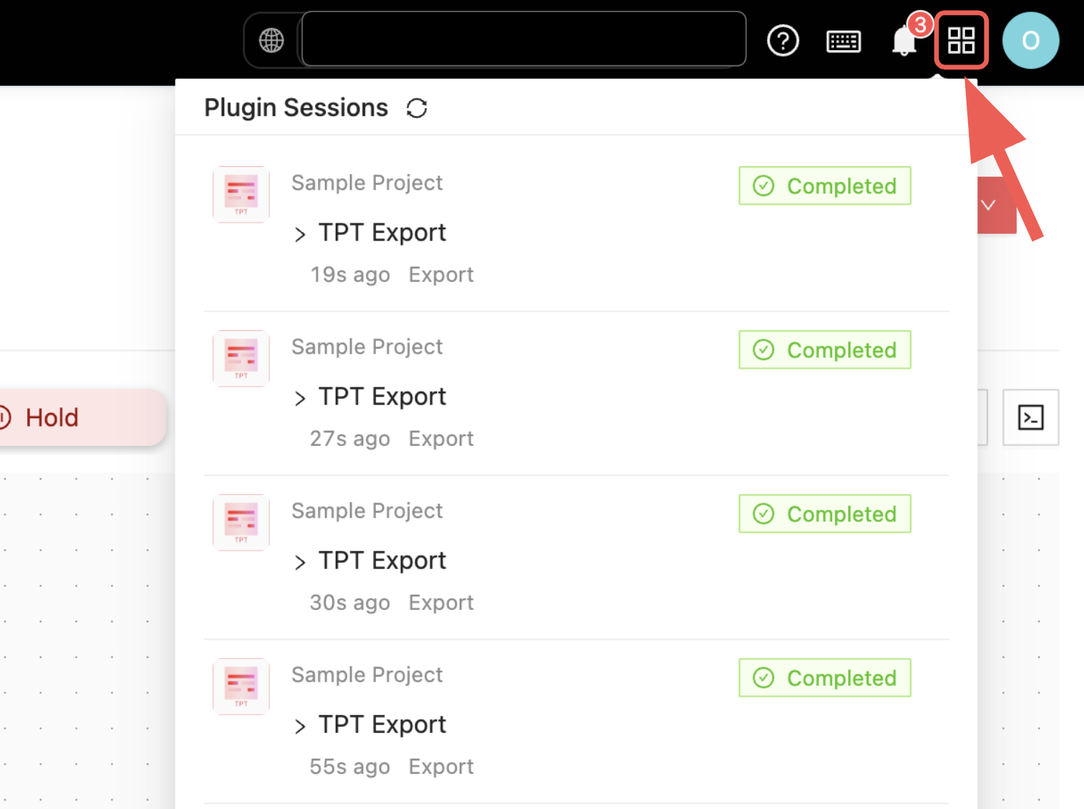The height and width of the screenshot is (809, 1084).
Task: Click Completed badge on first session
Action: (824, 186)
